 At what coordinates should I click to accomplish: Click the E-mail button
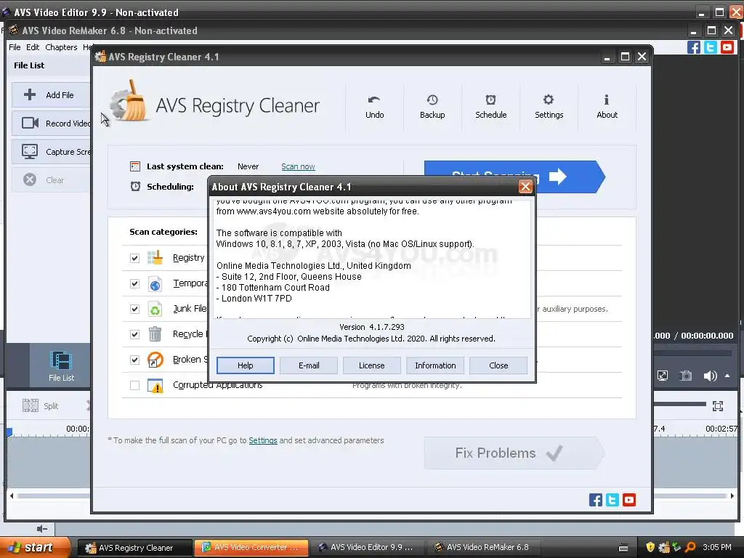click(x=309, y=365)
